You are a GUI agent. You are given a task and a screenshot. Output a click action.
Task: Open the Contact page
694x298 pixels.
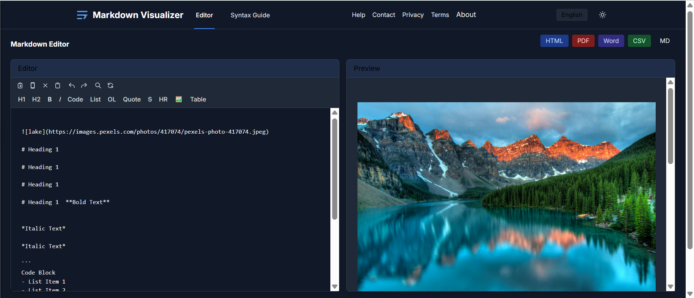[x=384, y=15]
